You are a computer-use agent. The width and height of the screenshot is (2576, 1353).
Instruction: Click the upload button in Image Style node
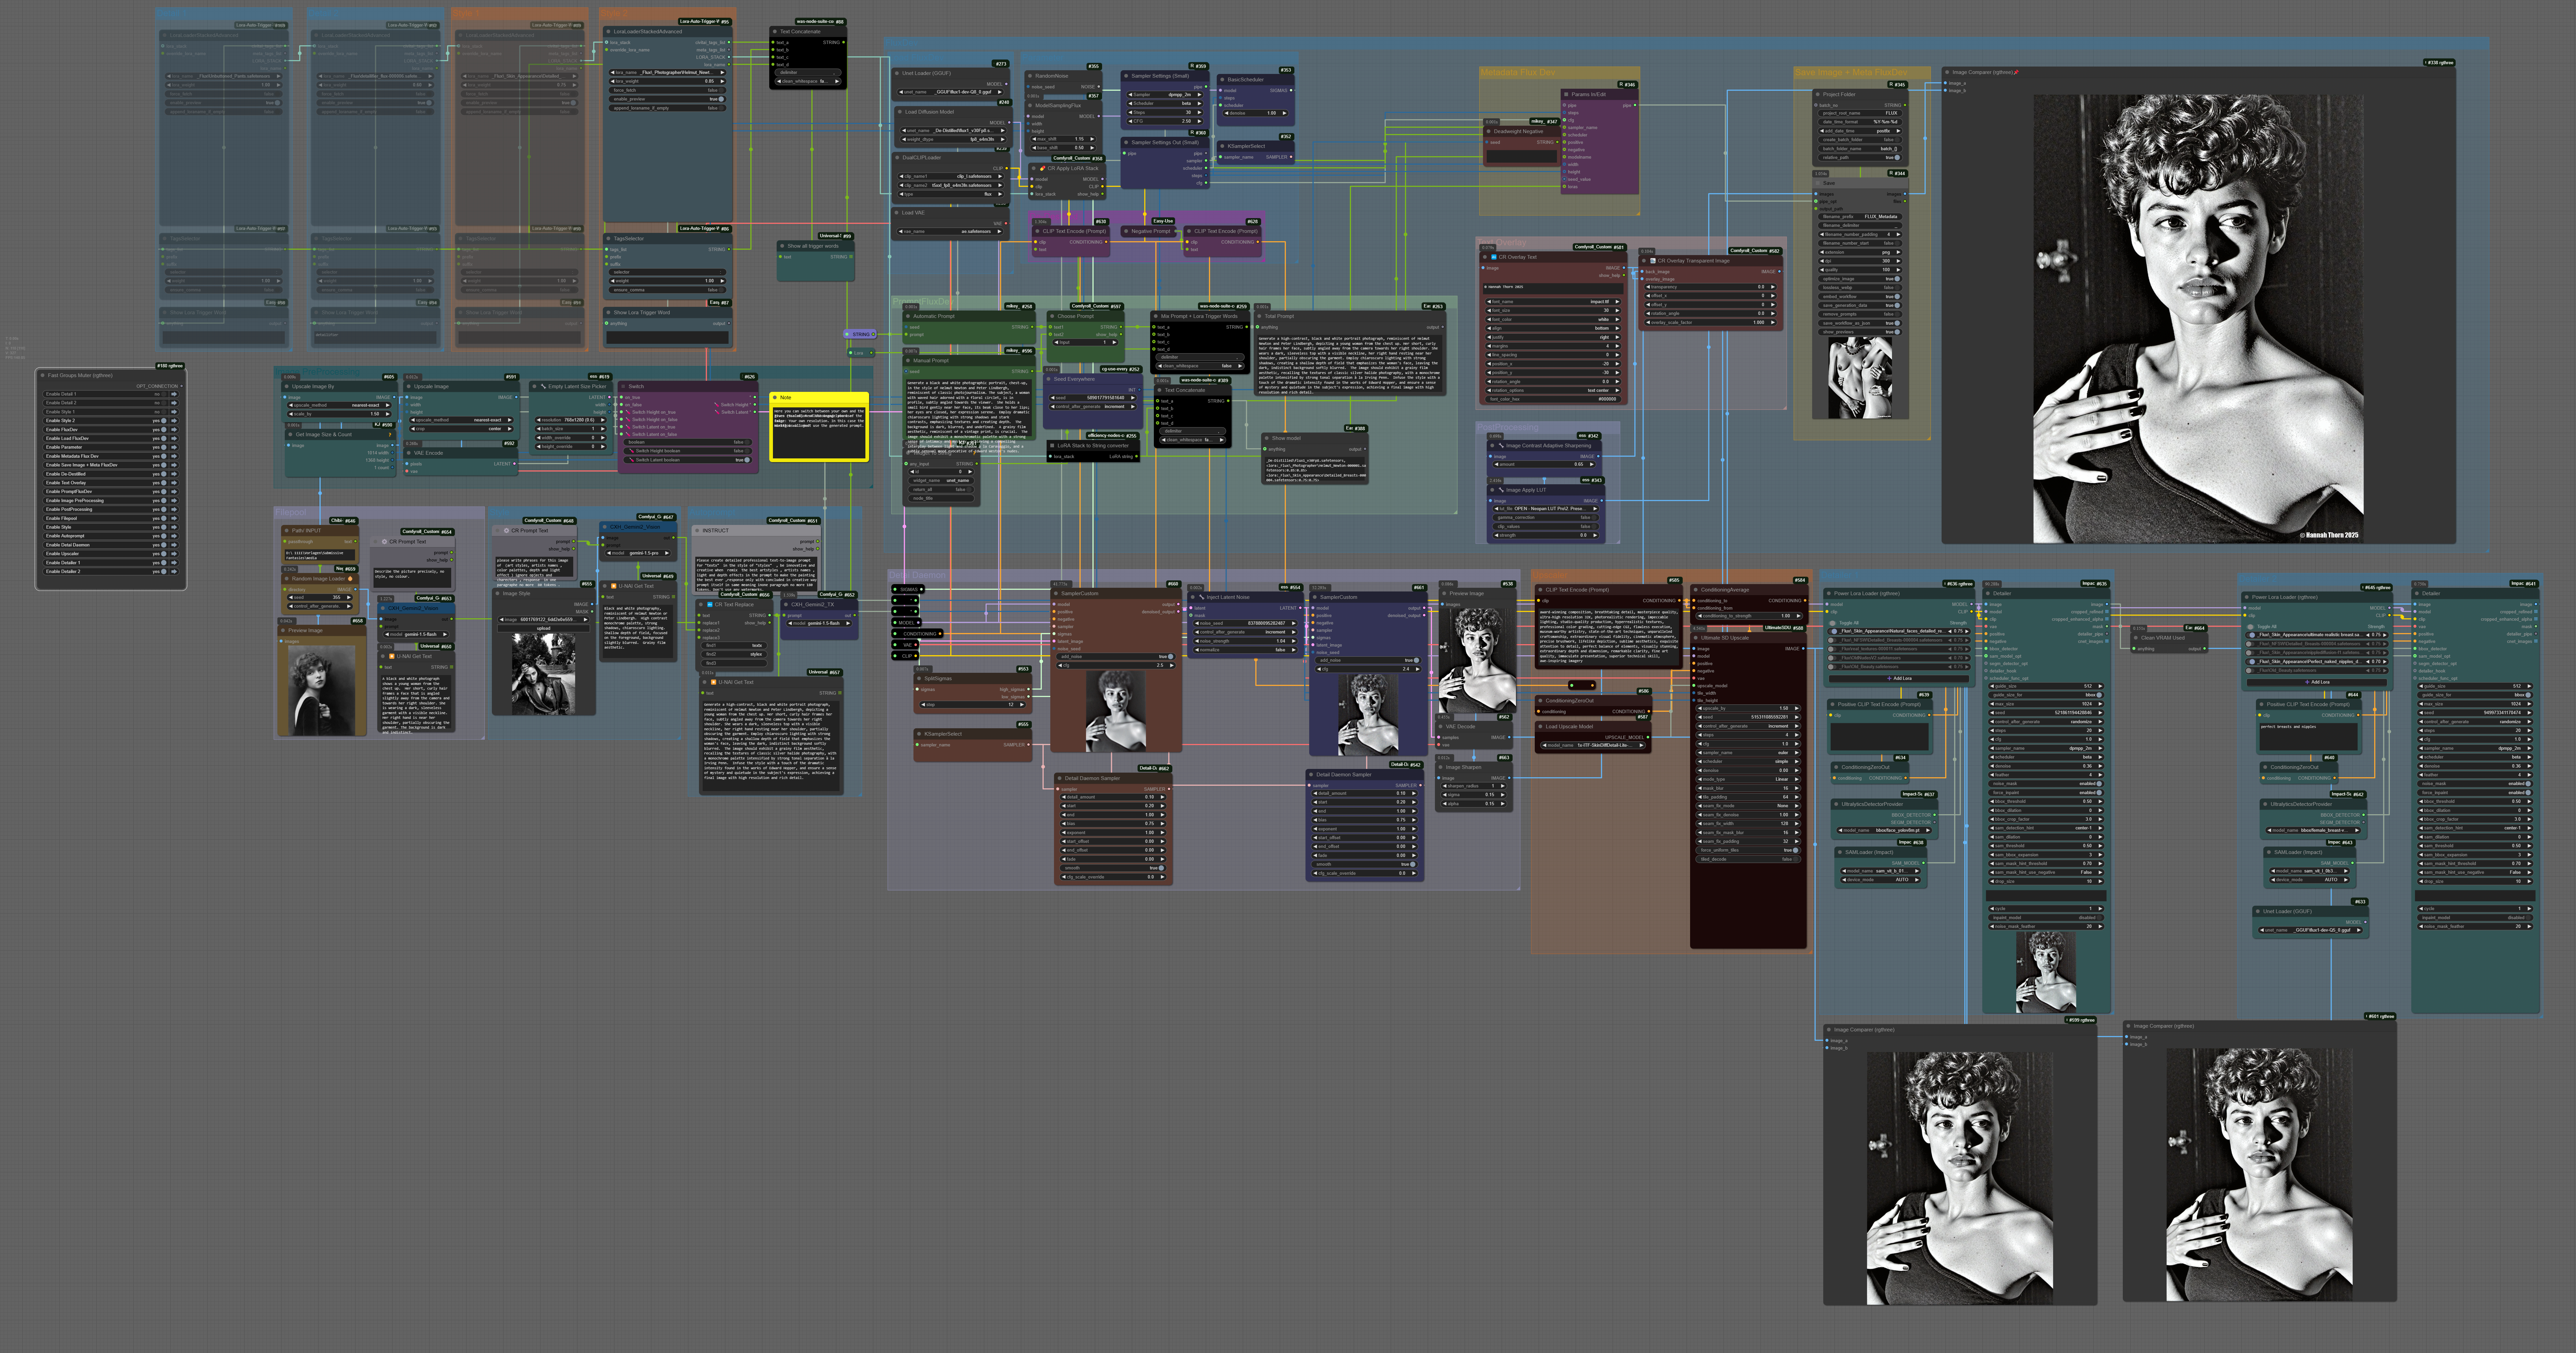coord(544,628)
